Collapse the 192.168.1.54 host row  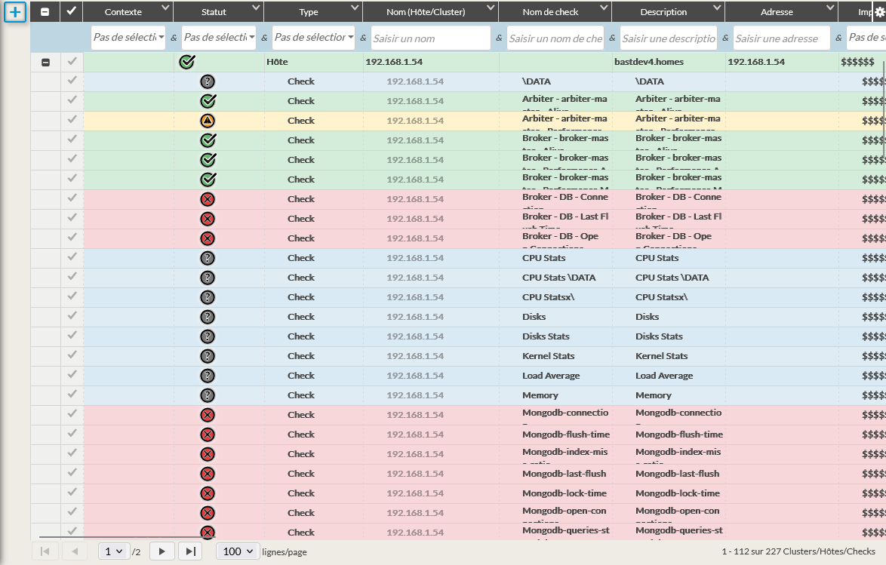[45, 63]
